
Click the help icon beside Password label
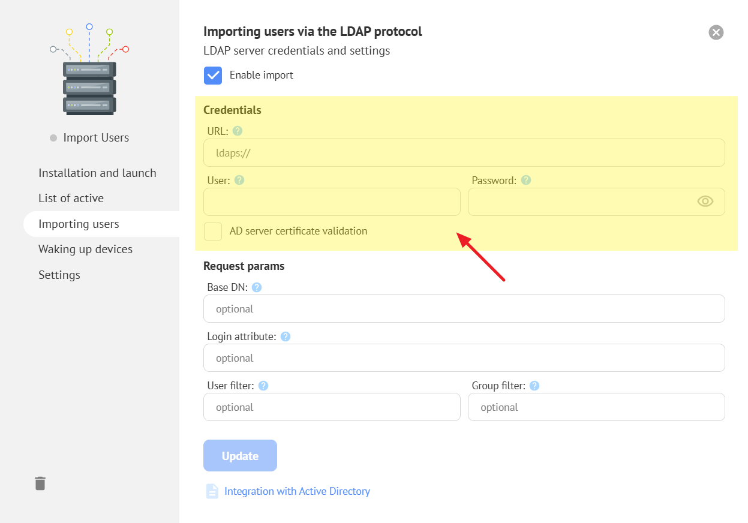coord(526,181)
